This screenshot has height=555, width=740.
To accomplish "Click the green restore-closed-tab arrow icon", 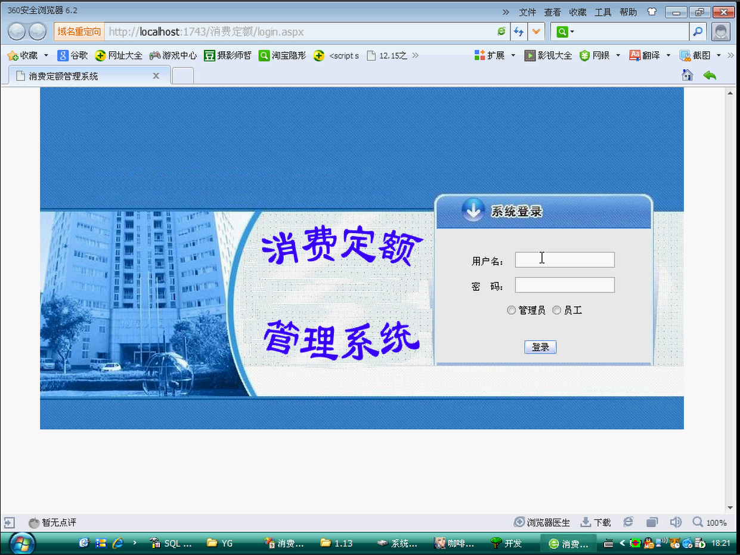I will coord(710,75).
